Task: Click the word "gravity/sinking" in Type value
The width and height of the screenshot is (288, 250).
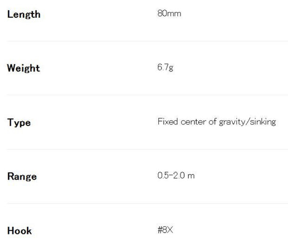Action: click(247, 122)
